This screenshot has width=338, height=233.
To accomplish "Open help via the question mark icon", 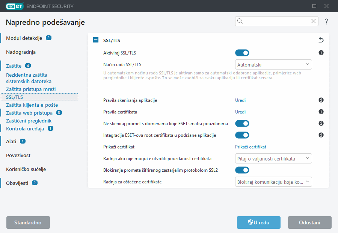I will pyautogui.click(x=326, y=21).
